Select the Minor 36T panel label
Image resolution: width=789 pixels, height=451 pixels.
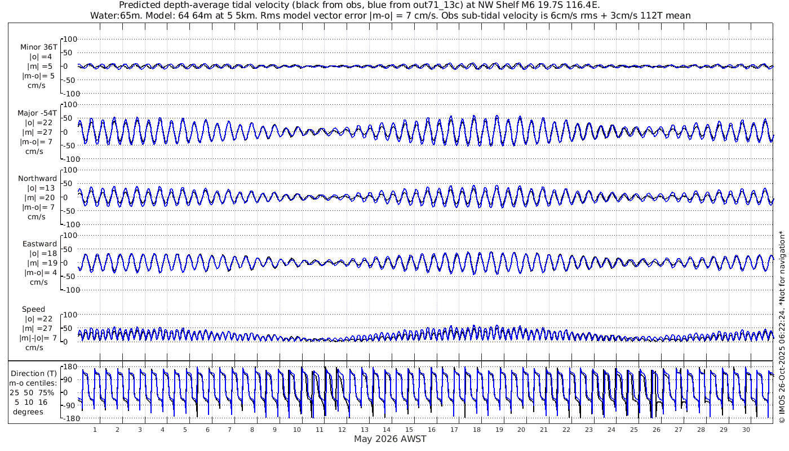tap(38, 47)
